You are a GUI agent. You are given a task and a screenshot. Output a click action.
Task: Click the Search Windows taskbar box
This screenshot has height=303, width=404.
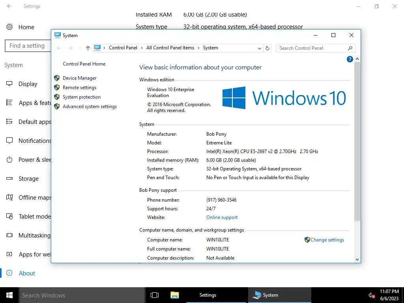(x=82, y=295)
